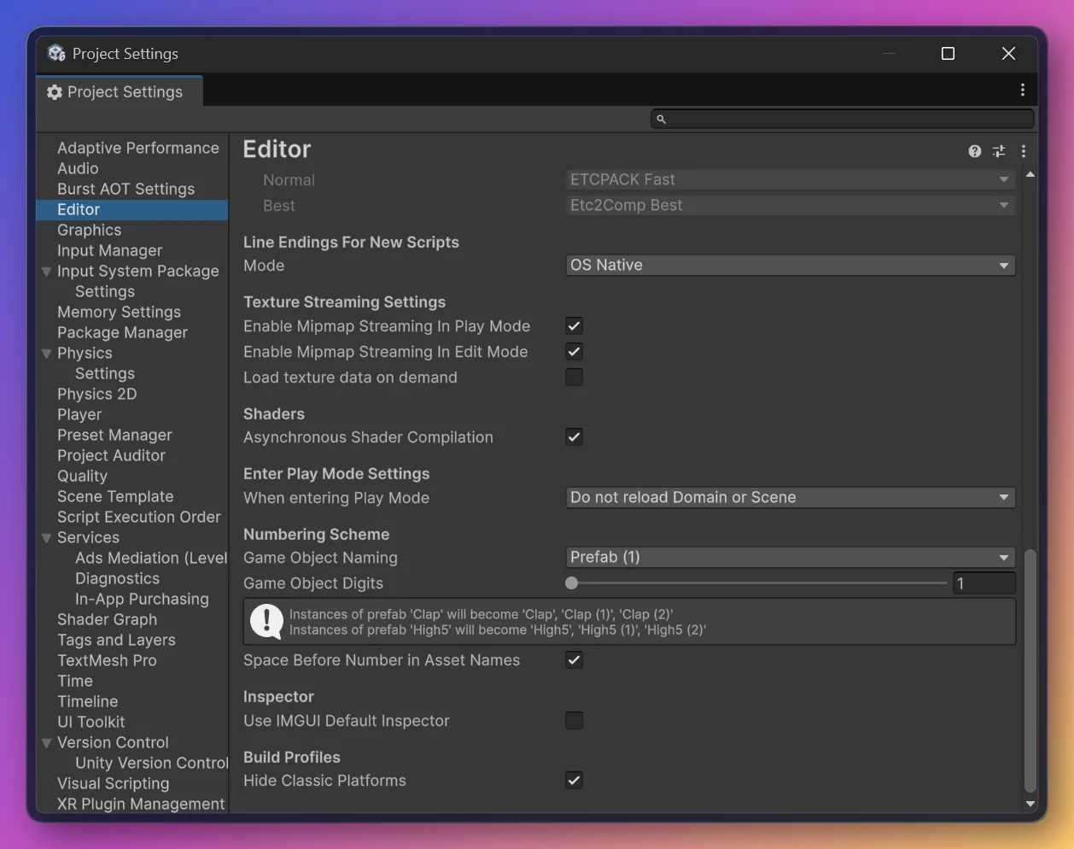Open the Editor presets slider icon

click(999, 151)
